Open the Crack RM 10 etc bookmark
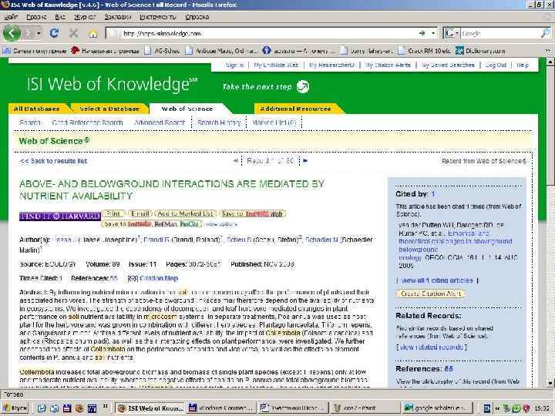The height and width of the screenshot is (416, 555). coord(425,51)
